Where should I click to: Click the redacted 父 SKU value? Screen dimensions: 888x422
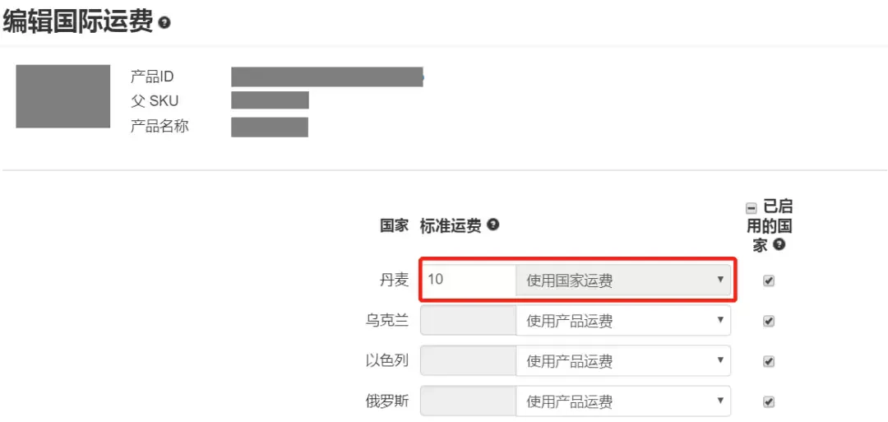click(x=270, y=100)
